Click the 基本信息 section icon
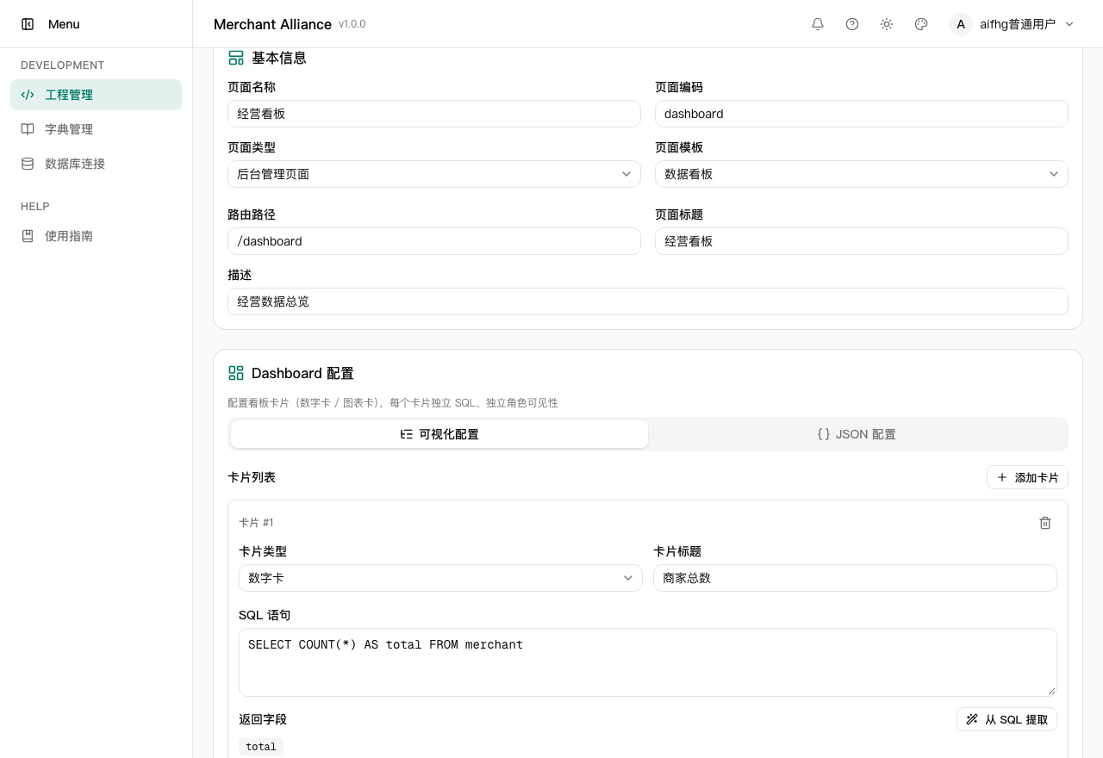 pyautogui.click(x=236, y=58)
